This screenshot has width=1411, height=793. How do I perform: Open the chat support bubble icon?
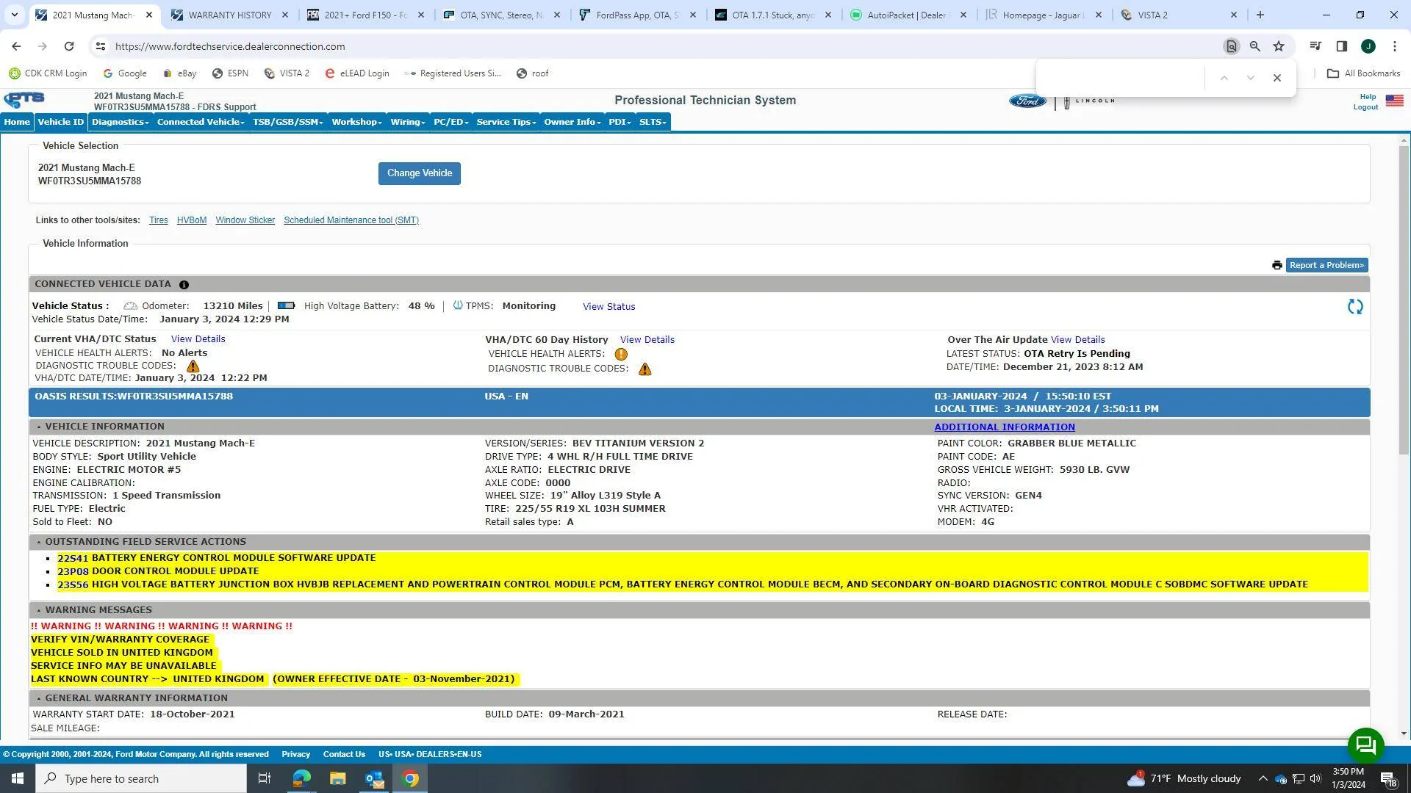(1365, 745)
